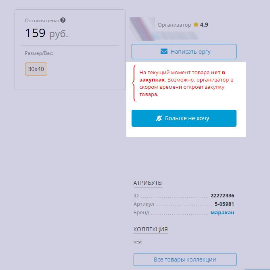Image resolution: width=270 pixels, height=270 pixels.
Task: Click the test collection name
Action: pyautogui.click(x=138, y=242)
